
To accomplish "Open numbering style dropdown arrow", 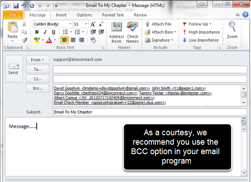I will point(83,32).
